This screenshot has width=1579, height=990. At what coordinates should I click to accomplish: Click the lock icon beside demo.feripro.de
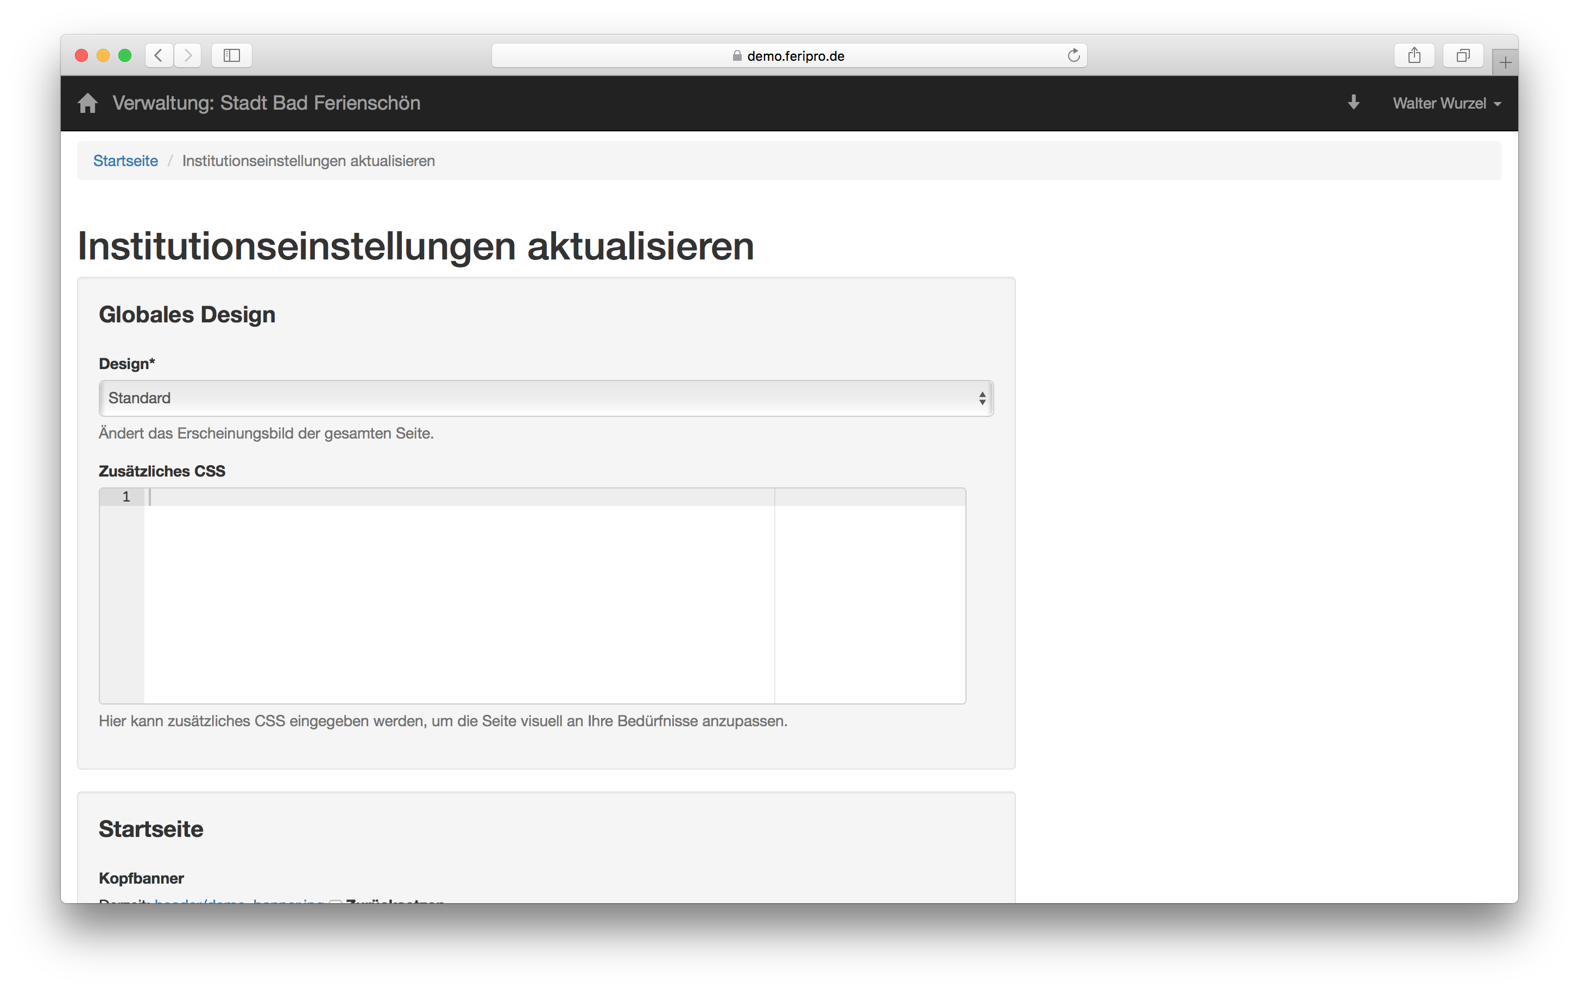tap(737, 56)
